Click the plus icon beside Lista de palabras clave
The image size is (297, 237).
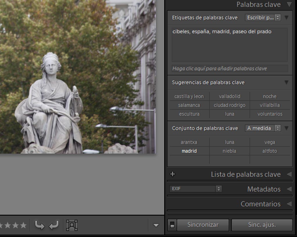pos(173,174)
